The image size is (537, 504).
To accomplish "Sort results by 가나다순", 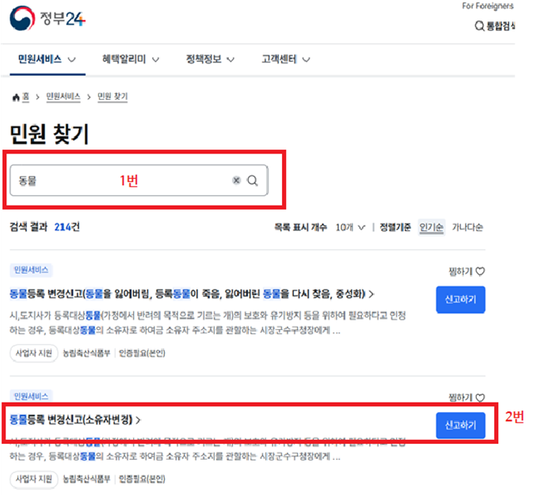I will [x=467, y=227].
